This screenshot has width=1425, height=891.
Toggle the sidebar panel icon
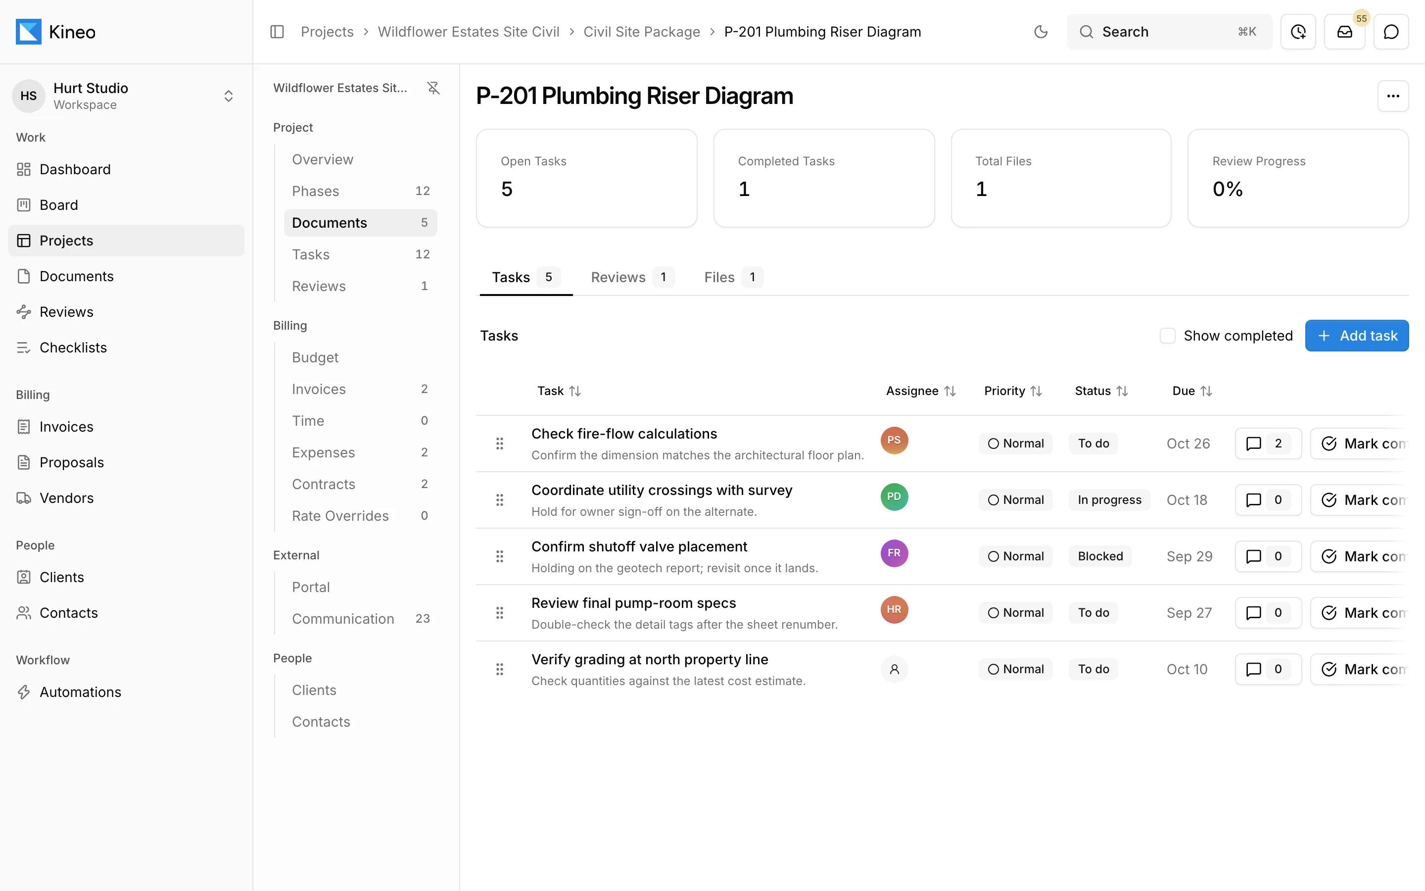point(277,32)
